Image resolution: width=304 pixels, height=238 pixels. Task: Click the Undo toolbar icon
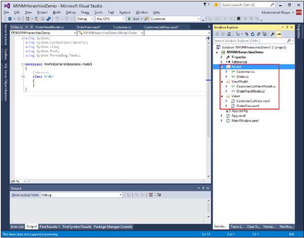[x=57, y=19]
